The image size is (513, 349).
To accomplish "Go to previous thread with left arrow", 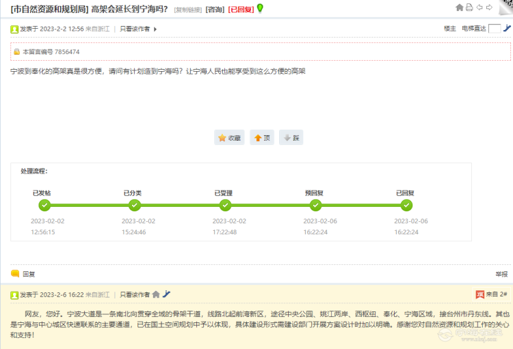I will coord(479,8).
